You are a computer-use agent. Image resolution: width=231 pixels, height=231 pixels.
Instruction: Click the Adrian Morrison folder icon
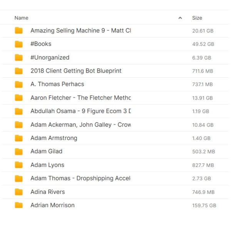(18, 205)
